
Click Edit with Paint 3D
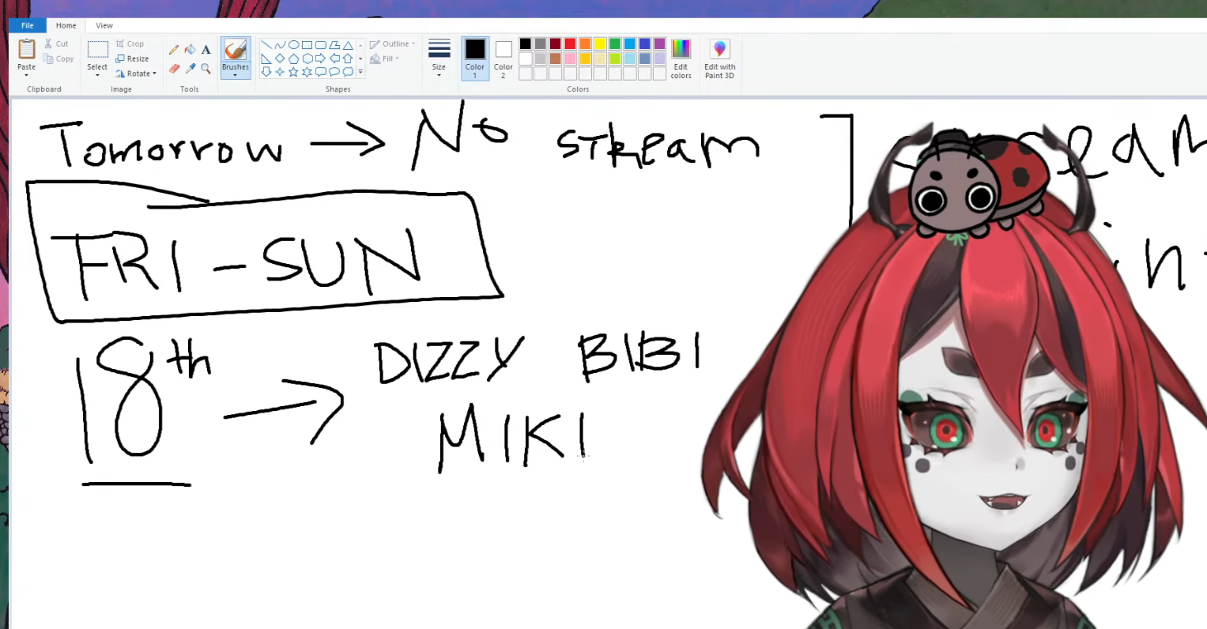(720, 58)
